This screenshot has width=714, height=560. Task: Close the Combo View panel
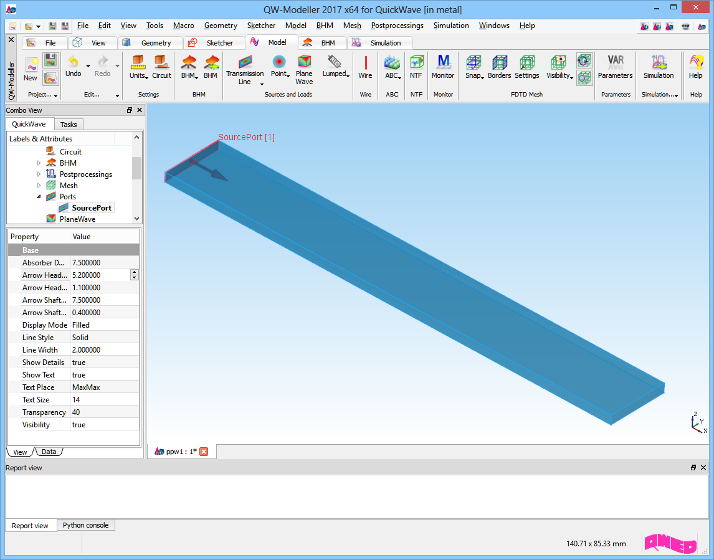(x=140, y=110)
